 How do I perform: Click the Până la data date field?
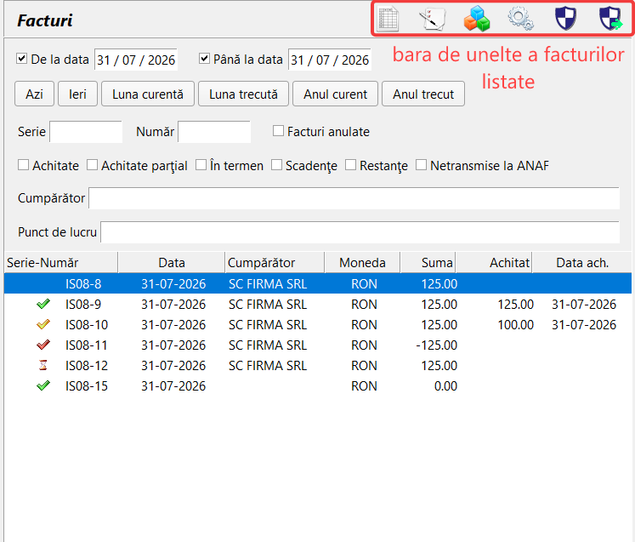pos(330,60)
